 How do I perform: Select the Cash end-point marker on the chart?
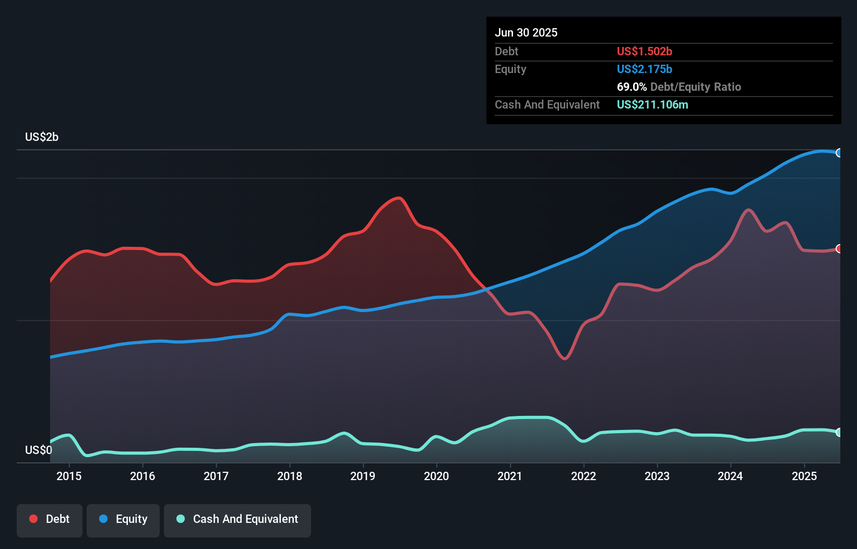(839, 432)
